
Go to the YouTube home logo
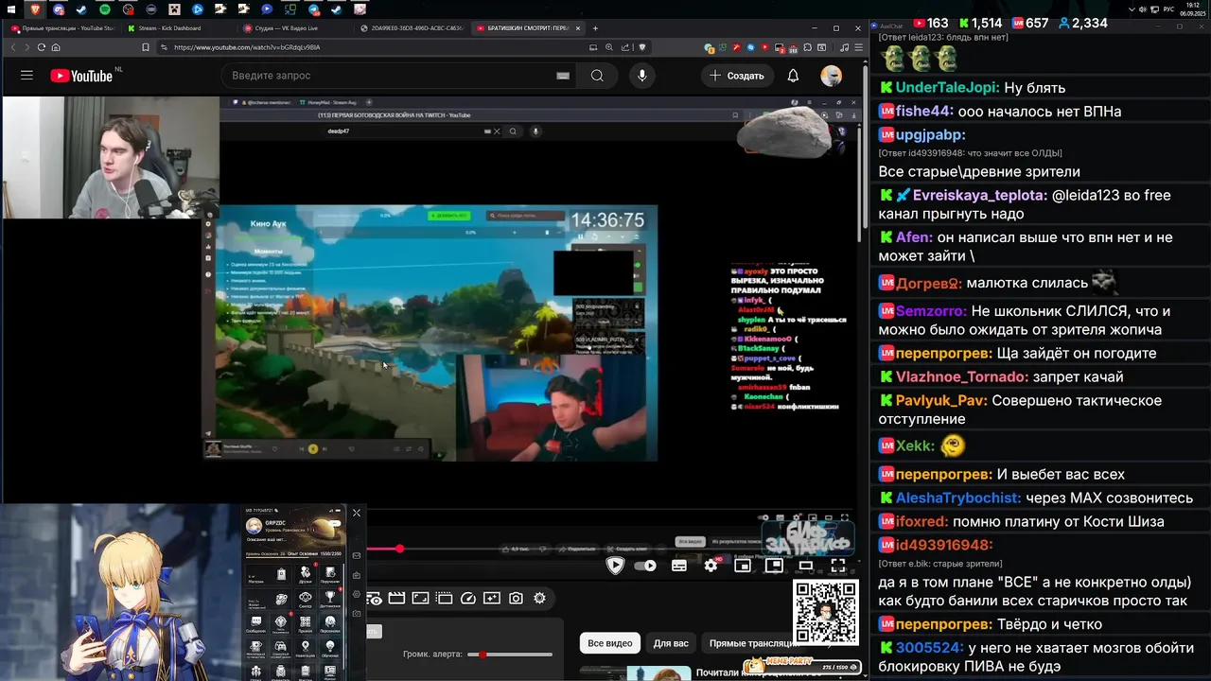[x=81, y=76]
